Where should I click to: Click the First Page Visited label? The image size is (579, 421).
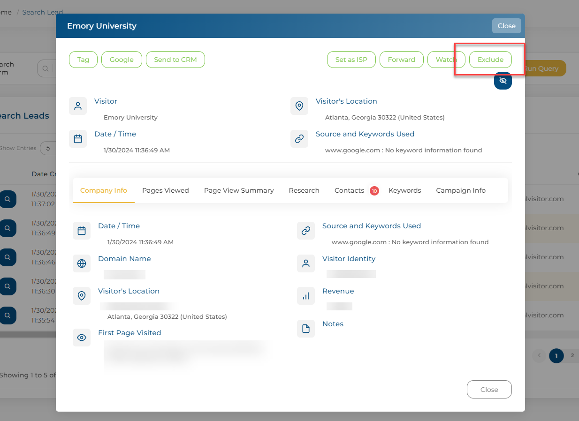pos(130,333)
